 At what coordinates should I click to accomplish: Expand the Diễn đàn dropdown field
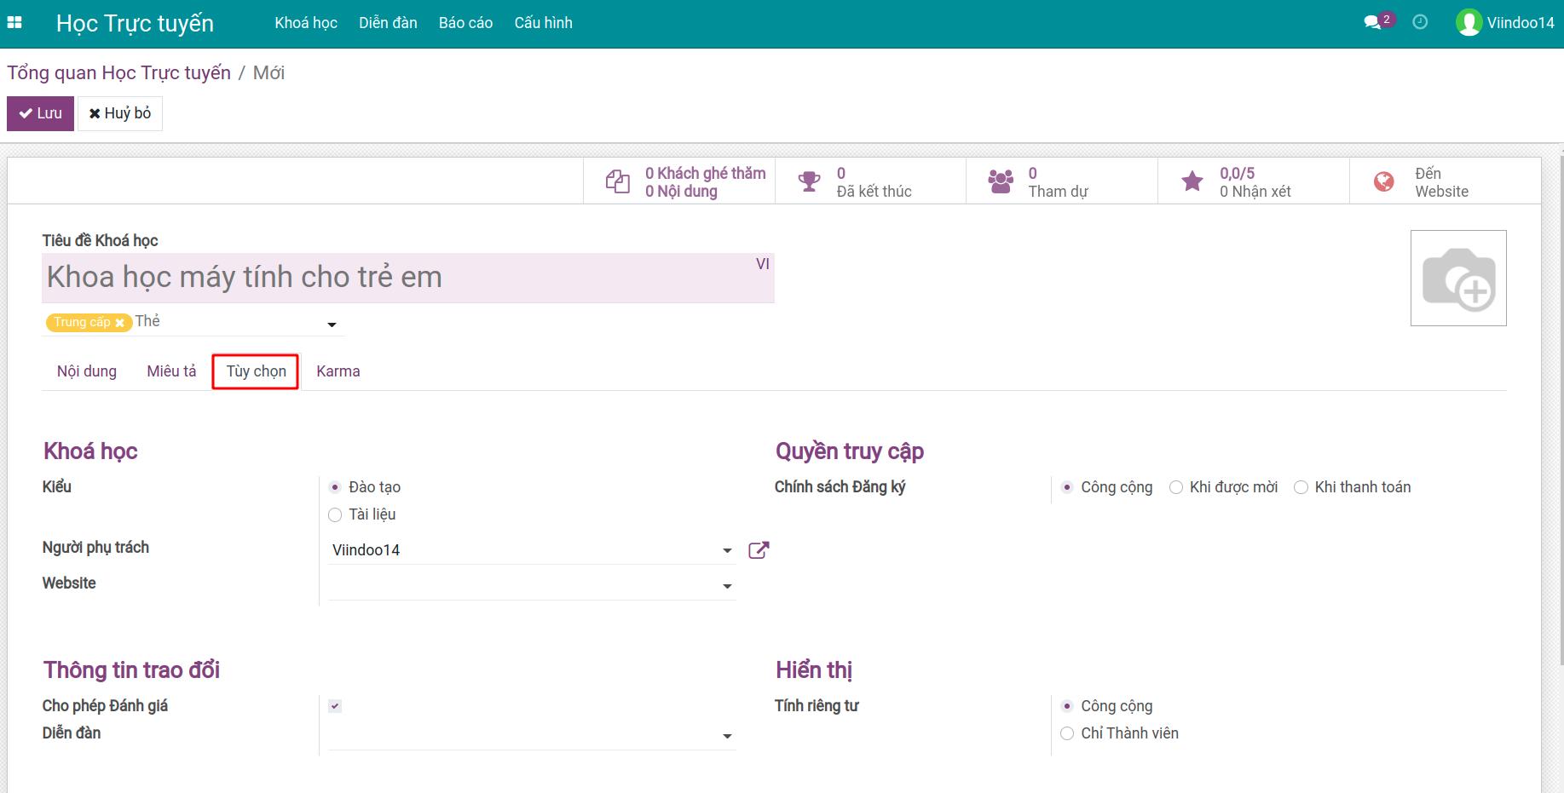tap(727, 736)
